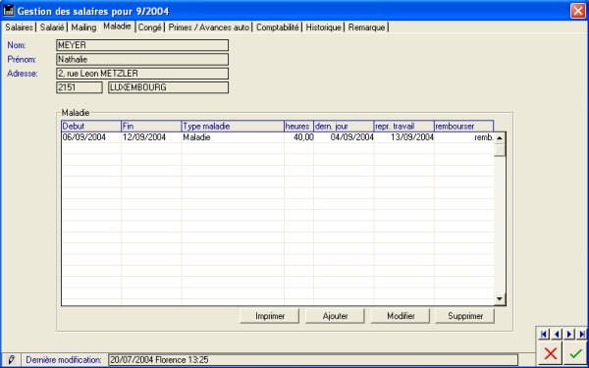The image size is (589, 368).
Task: Click the Supprimer button
Action: pyautogui.click(x=465, y=316)
